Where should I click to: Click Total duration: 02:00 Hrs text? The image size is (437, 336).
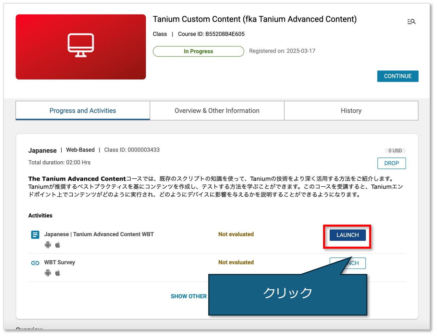(x=59, y=162)
